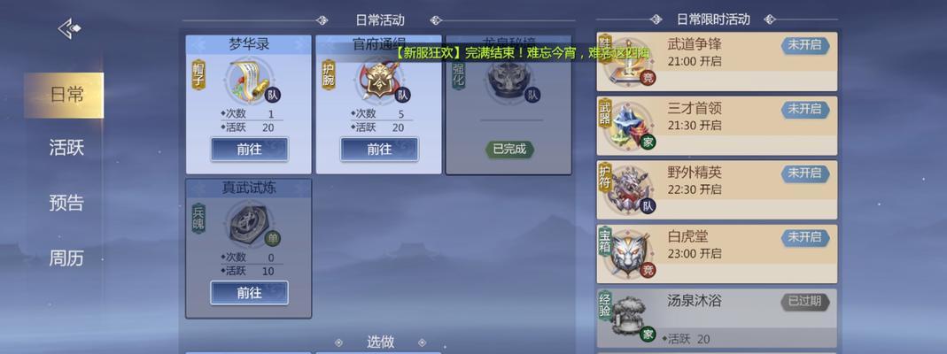Open the 周历 calendar tab

pos(66,258)
